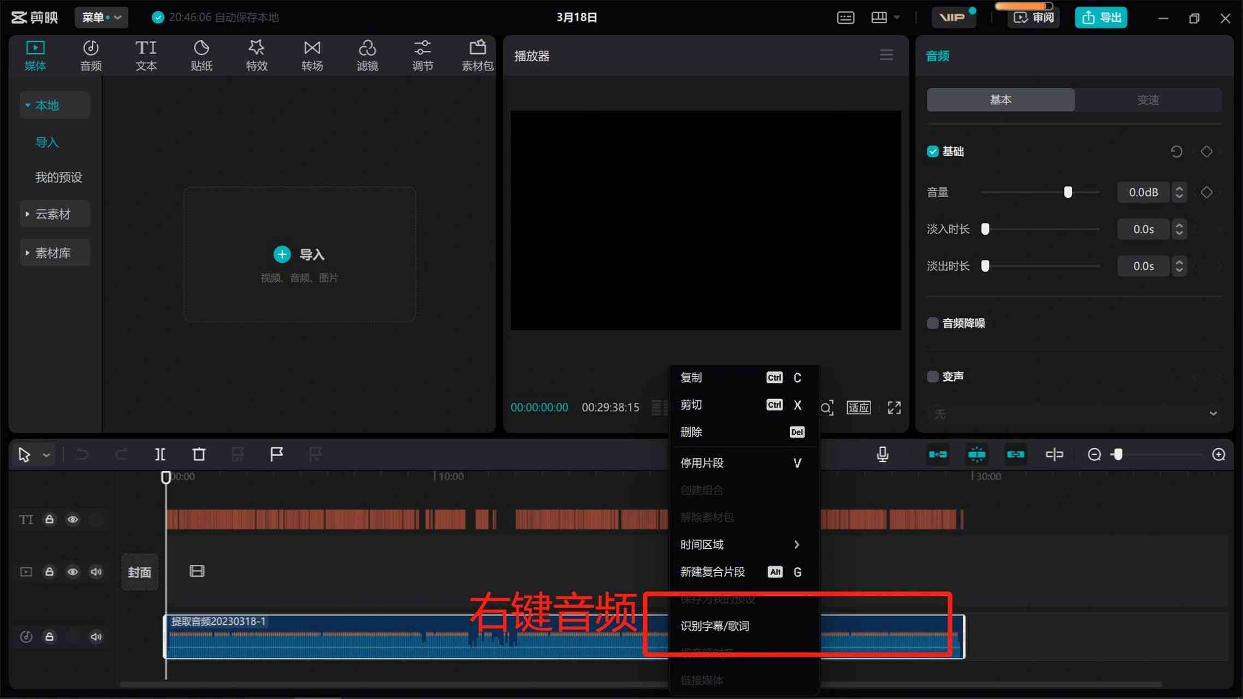Switch to 变速 (Speed) tab in audio panel
Image resolution: width=1243 pixels, height=699 pixels.
click(x=1148, y=100)
